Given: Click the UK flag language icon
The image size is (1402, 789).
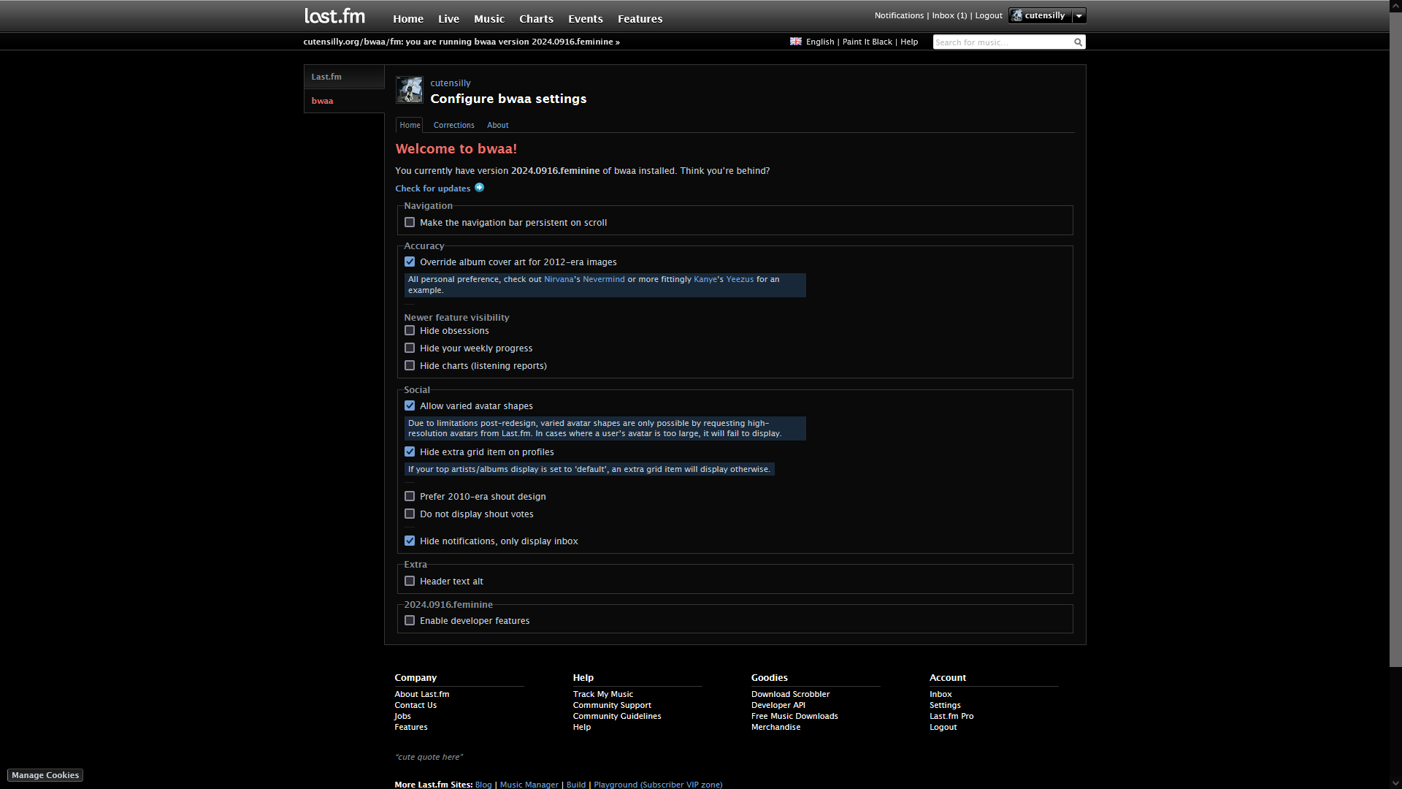Looking at the screenshot, I should pyautogui.click(x=795, y=42).
